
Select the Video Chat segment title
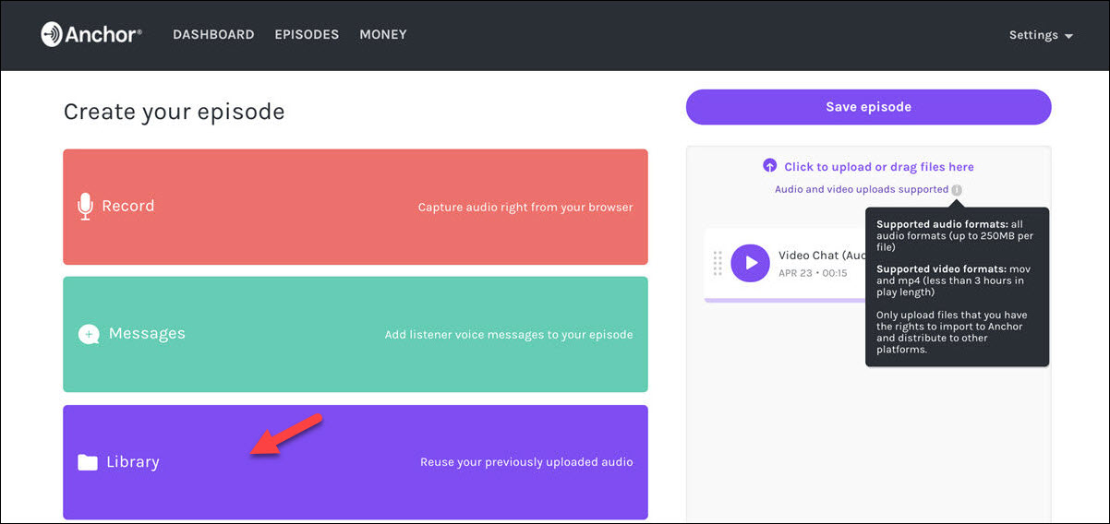coord(821,256)
